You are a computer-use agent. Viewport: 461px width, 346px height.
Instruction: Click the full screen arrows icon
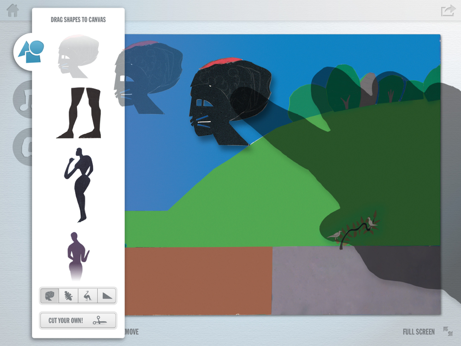click(447, 331)
